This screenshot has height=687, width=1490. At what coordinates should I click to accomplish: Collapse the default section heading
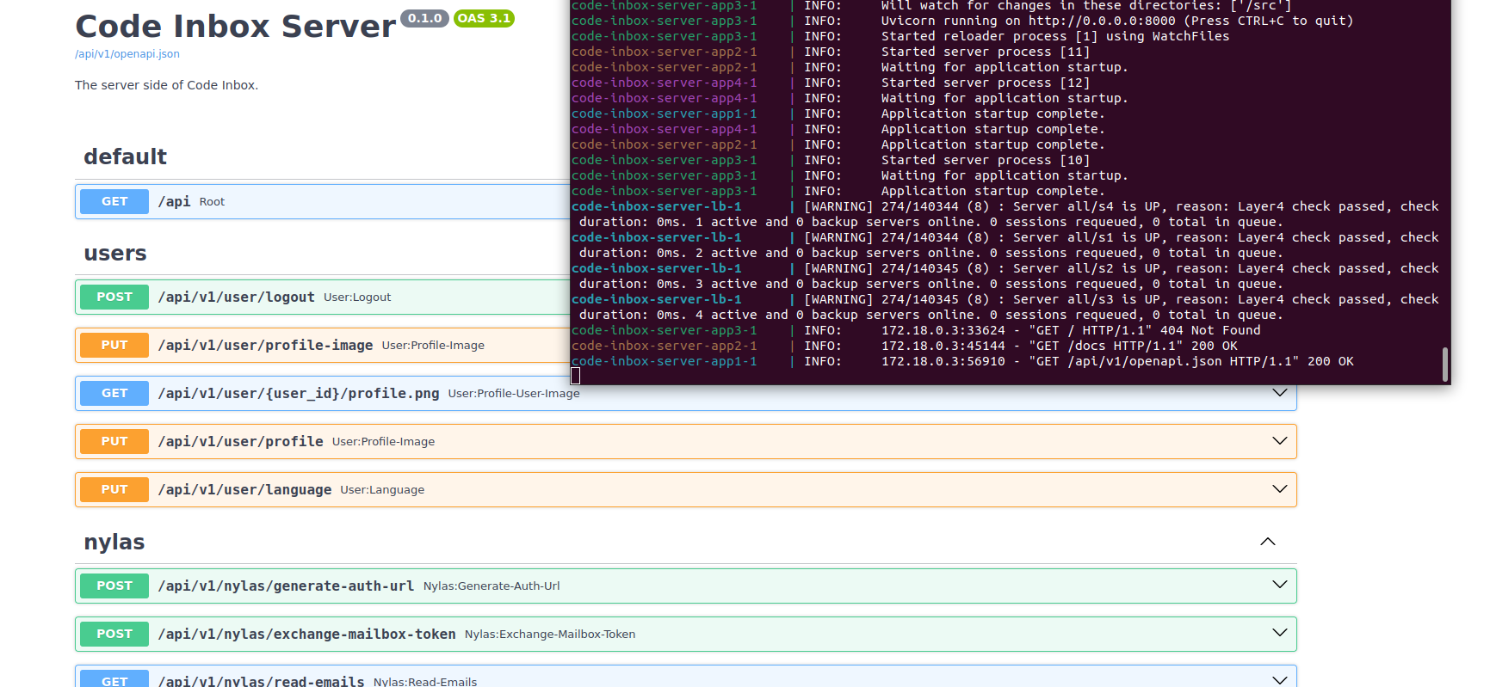tap(125, 156)
